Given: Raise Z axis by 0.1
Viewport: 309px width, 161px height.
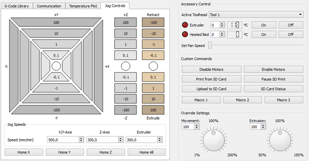Looking at the screenshot, I should point(125,55).
